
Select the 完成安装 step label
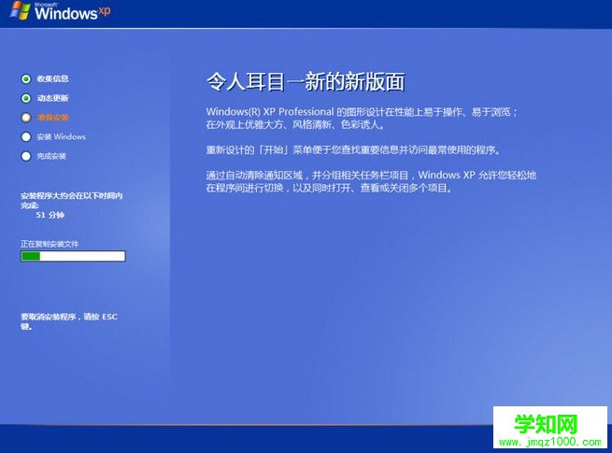(51, 156)
